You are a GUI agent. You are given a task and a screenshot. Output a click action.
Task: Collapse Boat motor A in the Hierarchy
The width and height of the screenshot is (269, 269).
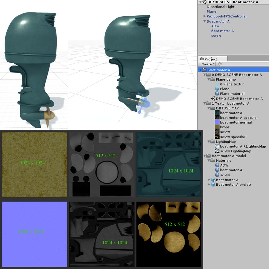(x=205, y=21)
